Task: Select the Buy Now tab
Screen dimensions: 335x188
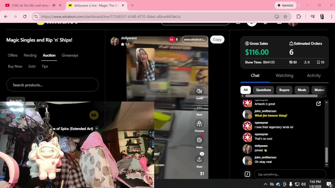Action: (x=15, y=66)
